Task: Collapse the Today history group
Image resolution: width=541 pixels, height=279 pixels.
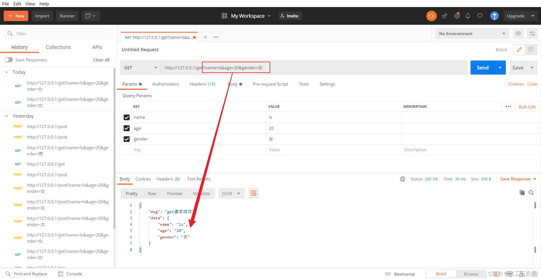Action: coord(6,72)
